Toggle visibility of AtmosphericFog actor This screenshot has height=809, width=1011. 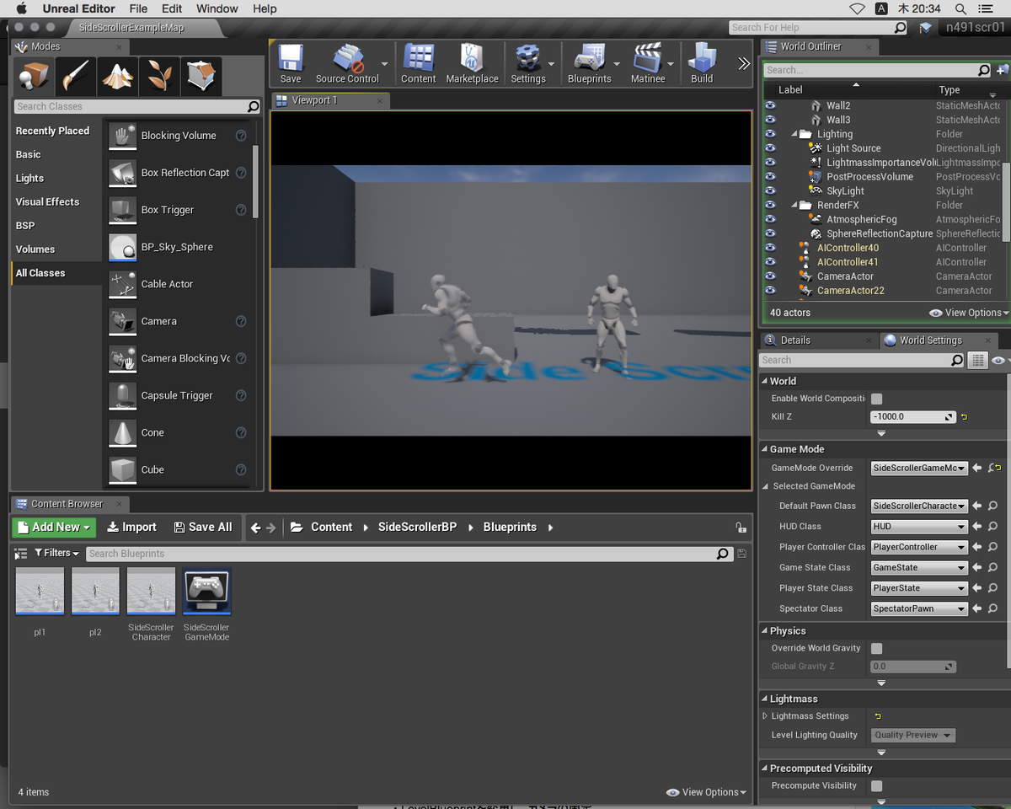tap(769, 220)
